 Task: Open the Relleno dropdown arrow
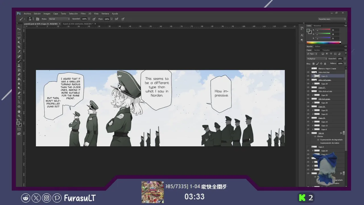tap(345, 63)
